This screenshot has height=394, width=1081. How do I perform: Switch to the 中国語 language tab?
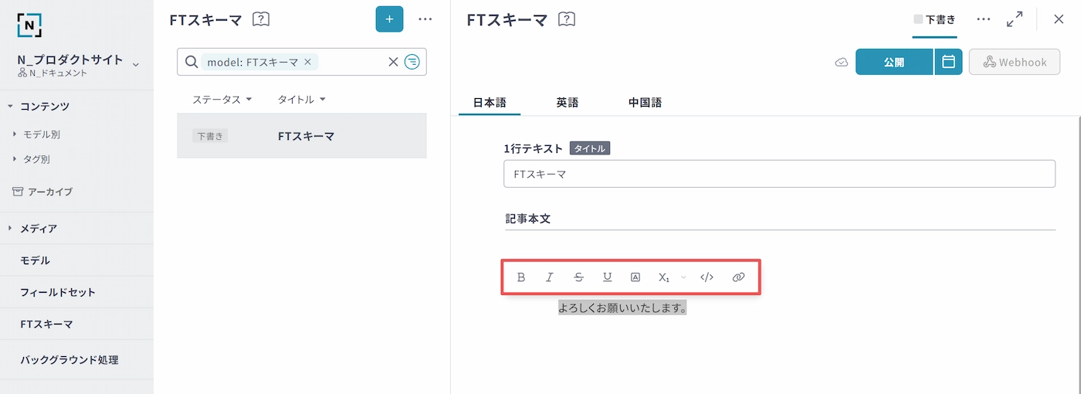point(645,102)
